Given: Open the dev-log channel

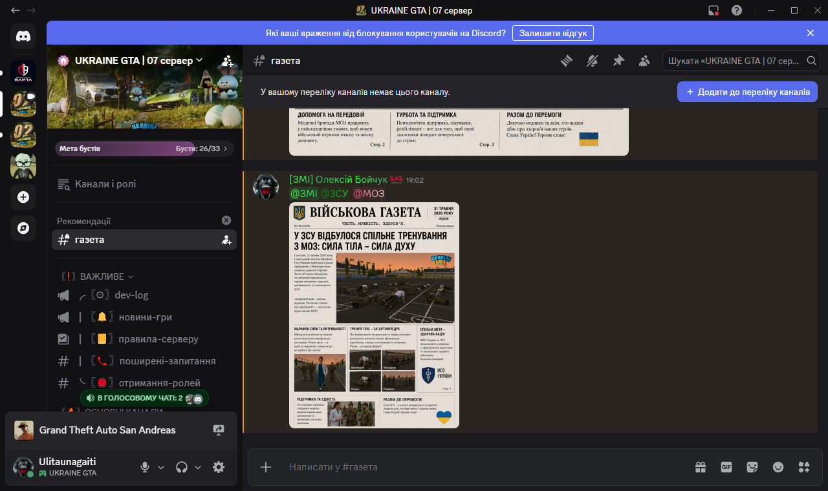Looking at the screenshot, I should 144,295.
